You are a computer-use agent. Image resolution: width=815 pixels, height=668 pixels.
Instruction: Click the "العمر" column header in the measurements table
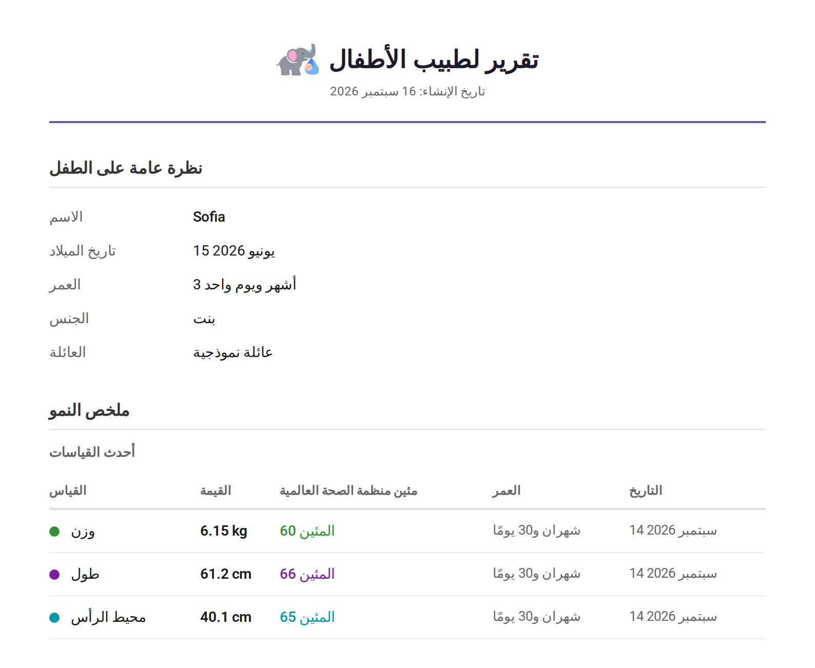coord(507,491)
